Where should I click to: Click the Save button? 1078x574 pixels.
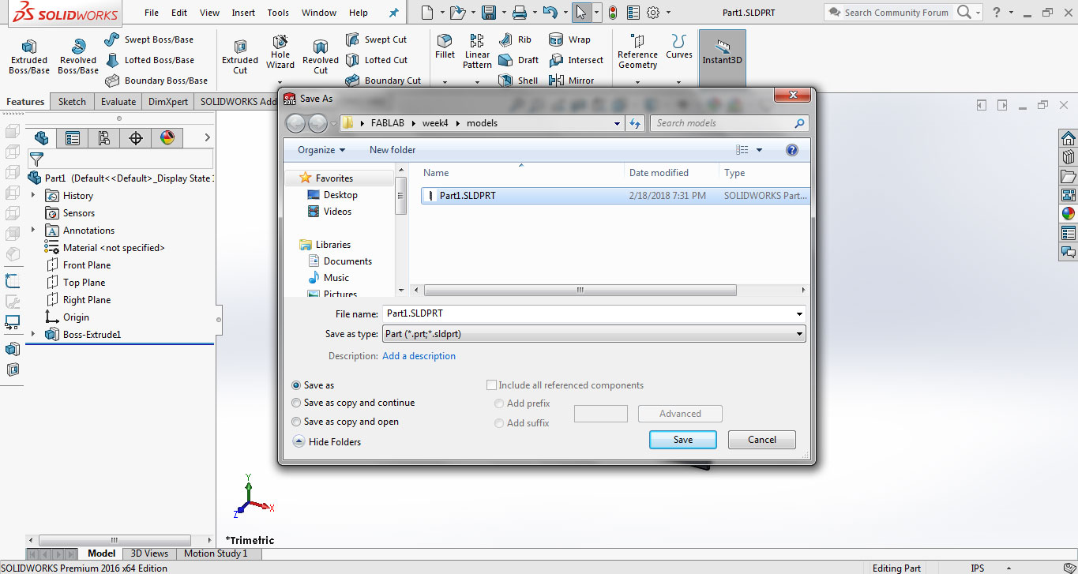click(683, 440)
